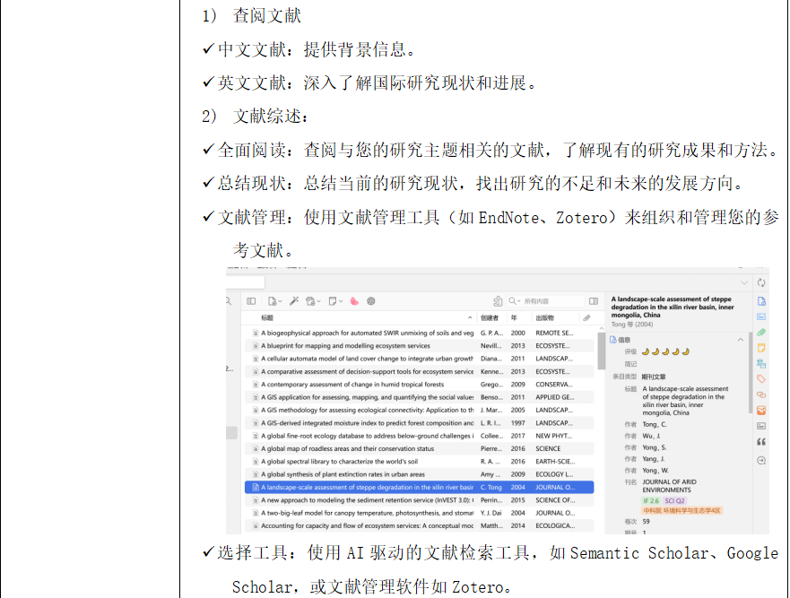Click publication cell SCIENCE in roadless areas row
The image size is (790, 598).
pos(548,448)
